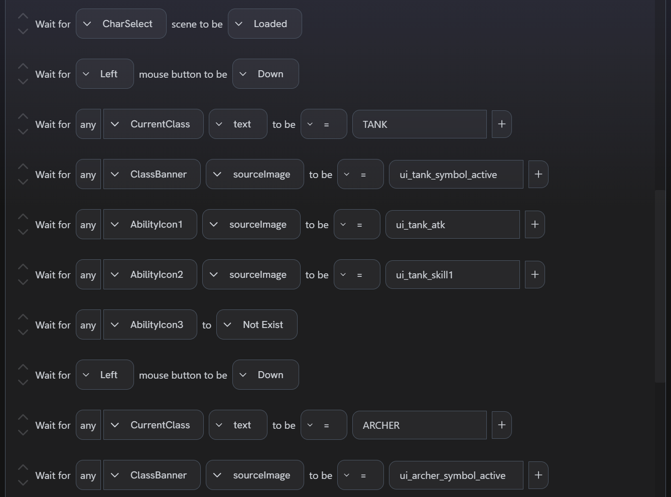
Task: Click 'any' in the ui_tank_symbol_active row
Action: pos(88,174)
